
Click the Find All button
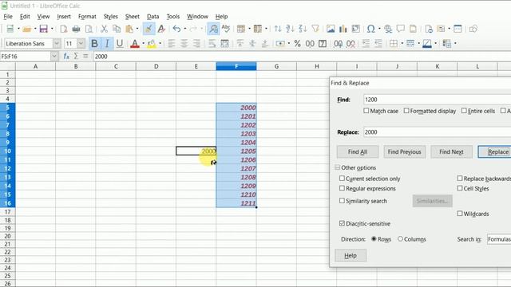358,151
